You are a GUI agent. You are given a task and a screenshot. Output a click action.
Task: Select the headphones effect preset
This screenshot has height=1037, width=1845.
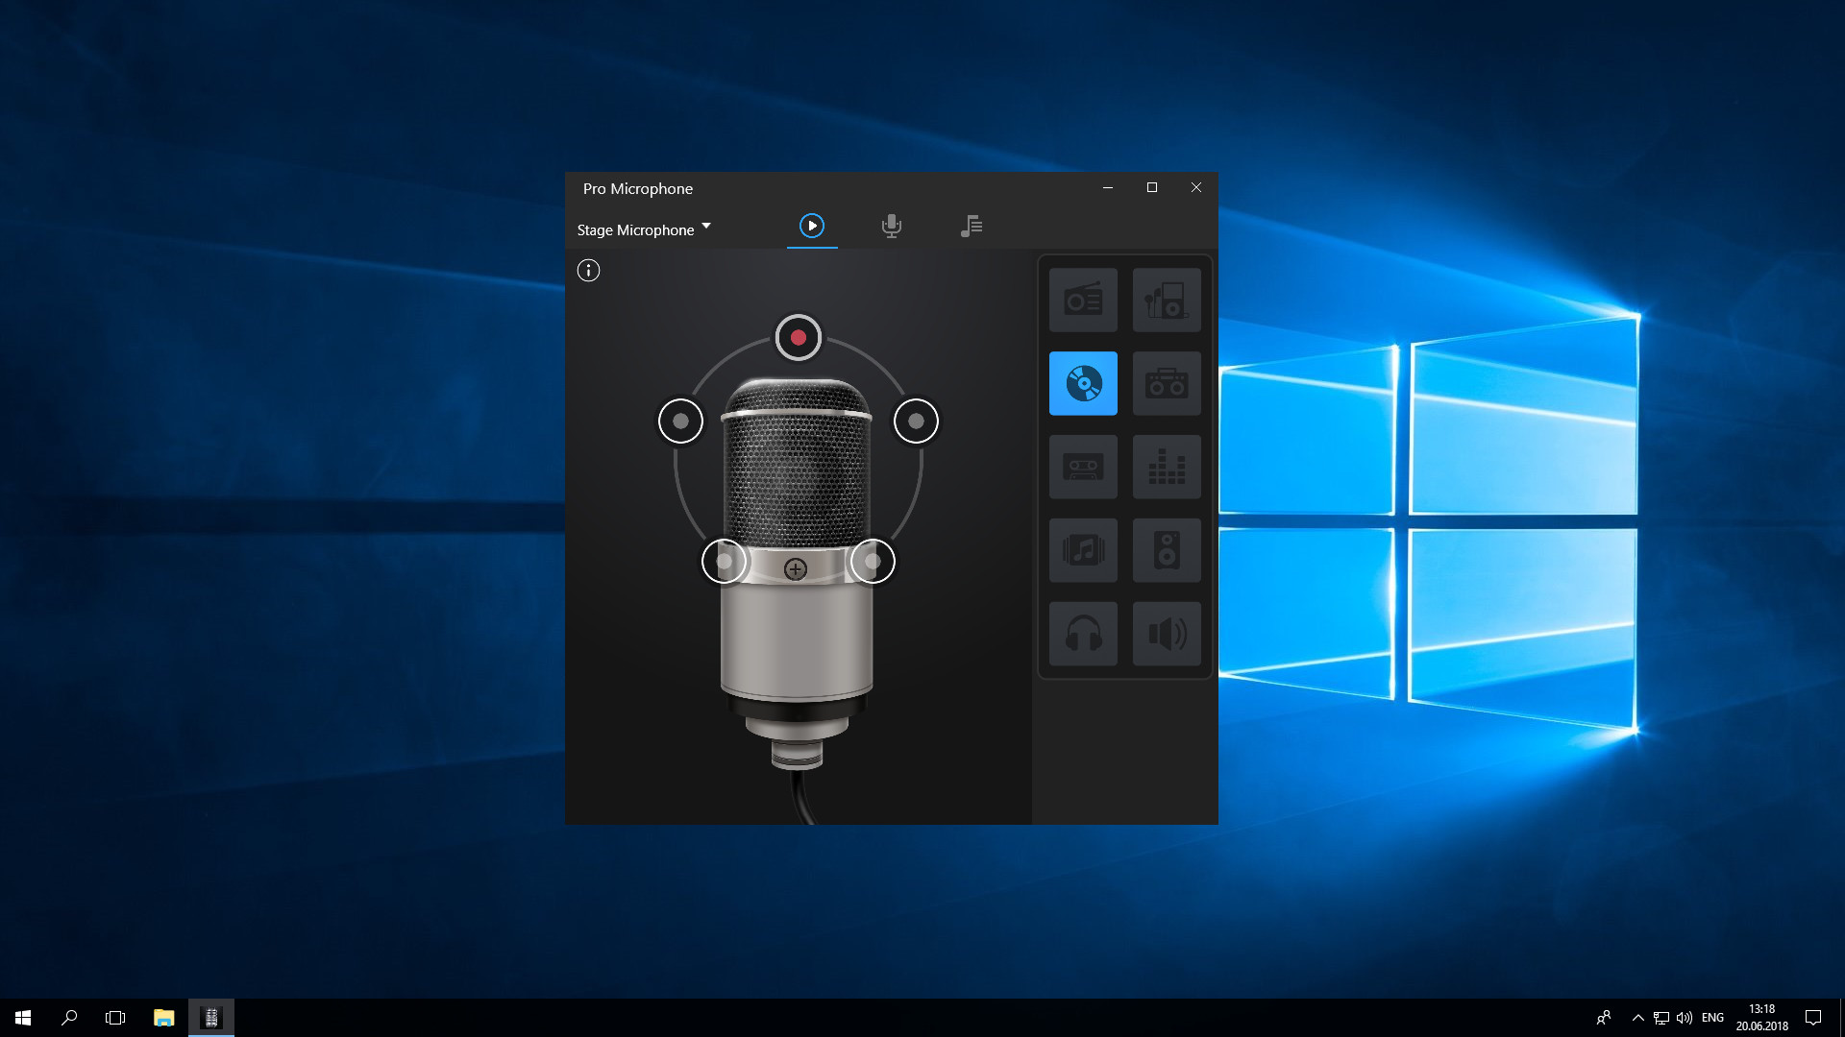point(1083,634)
